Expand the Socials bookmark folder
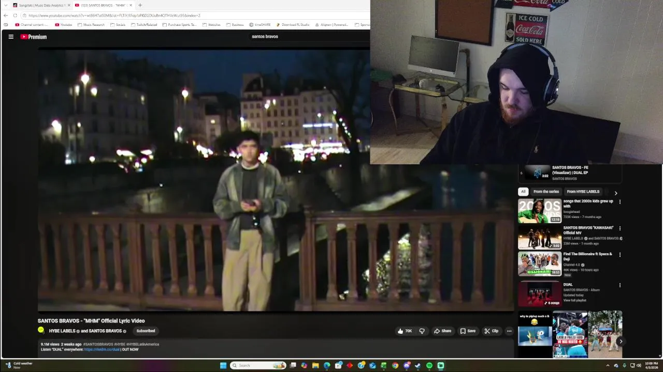 pos(118,25)
